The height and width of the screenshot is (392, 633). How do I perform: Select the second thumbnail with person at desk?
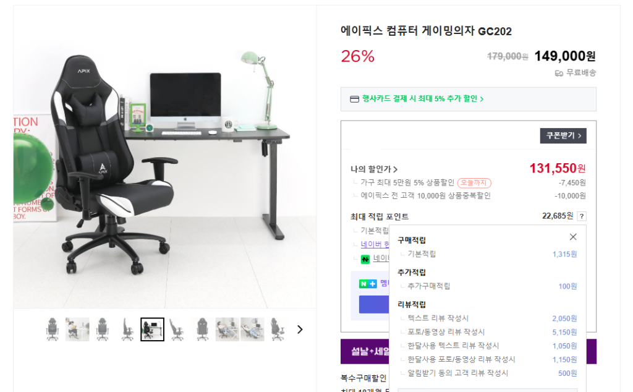click(x=77, y=330)
